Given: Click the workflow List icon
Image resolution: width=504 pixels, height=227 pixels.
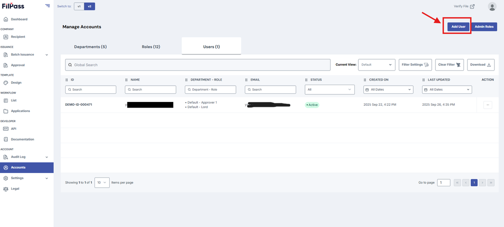Looking at the screenshot, I should pos(6,100).
